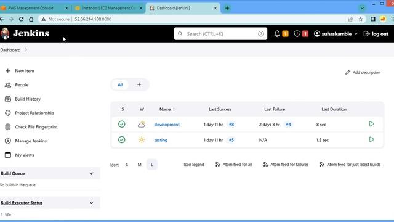Click the Jenkins logo butler icon
The height and width of the screenshot is (222, 394).
click(x=5, y=33)
